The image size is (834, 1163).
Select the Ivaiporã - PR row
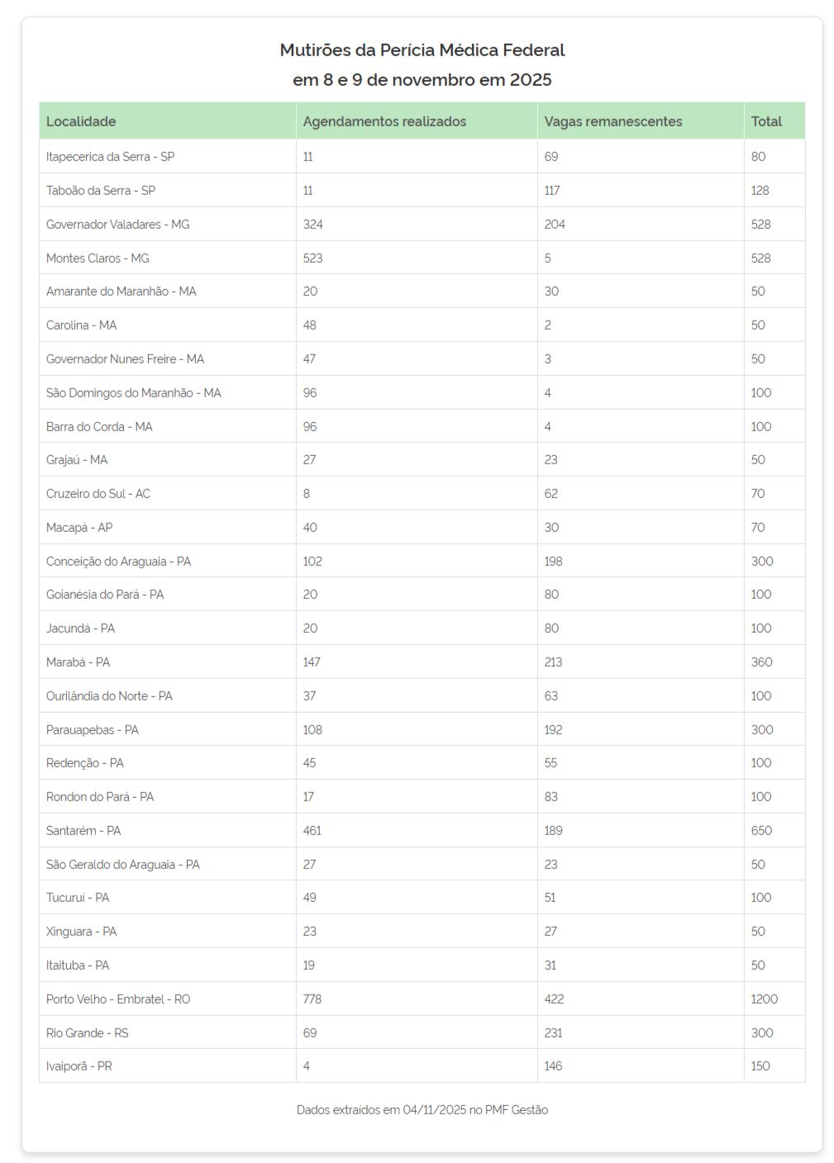click(x=79, y=1066)
